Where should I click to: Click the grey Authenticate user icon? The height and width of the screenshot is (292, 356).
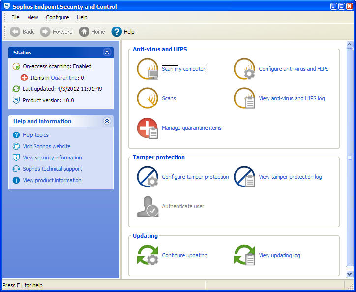click(148, 206)
